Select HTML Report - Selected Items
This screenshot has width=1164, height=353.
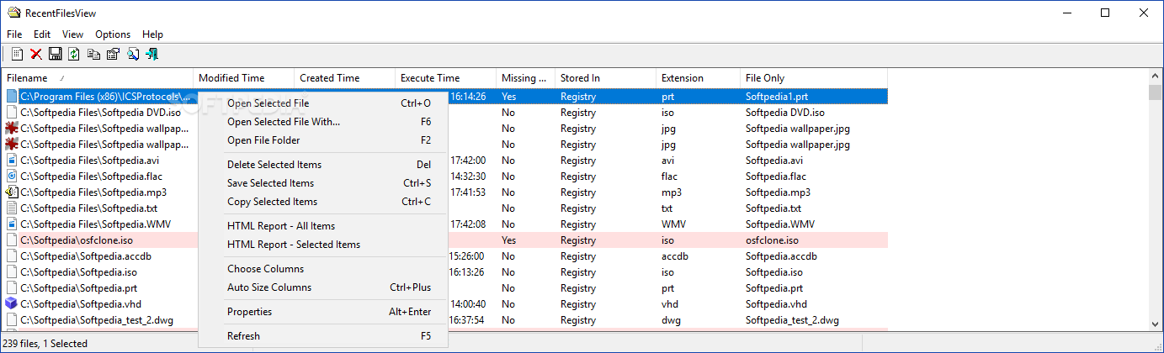(x=322, y=245)
